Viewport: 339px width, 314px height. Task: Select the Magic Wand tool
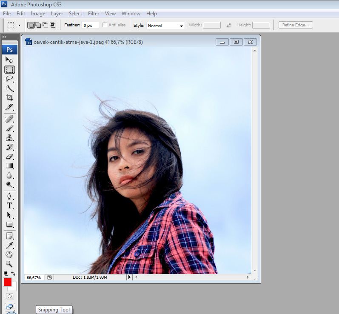9,88
